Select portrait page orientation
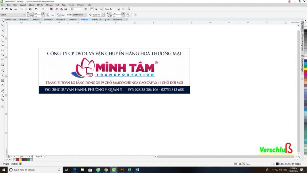Image resolution: width=307 pixels, height=173 pixels. point(48,15)
